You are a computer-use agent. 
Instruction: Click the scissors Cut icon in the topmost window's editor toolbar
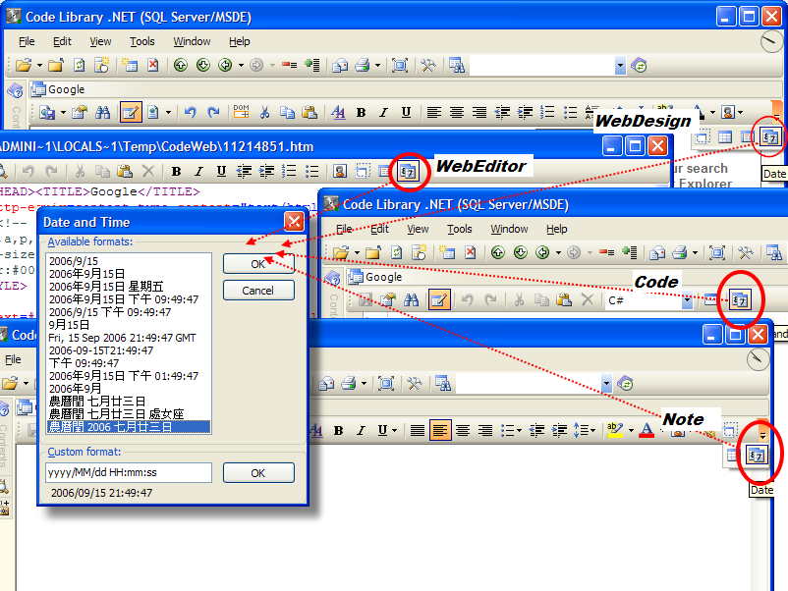tap(264, 112)
